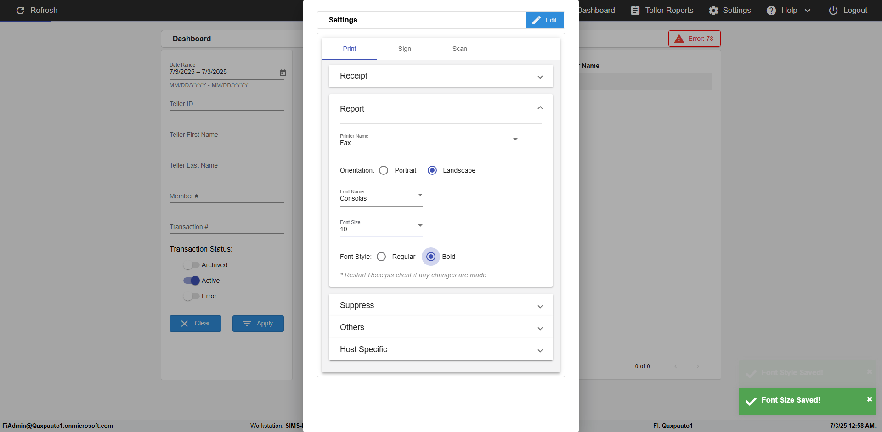Expand the Receipt section
This screenshot has width=882, height=432.
coord(441,76)
